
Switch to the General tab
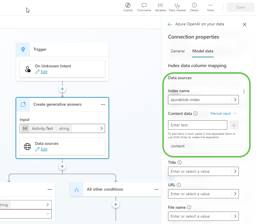[178, 51]
